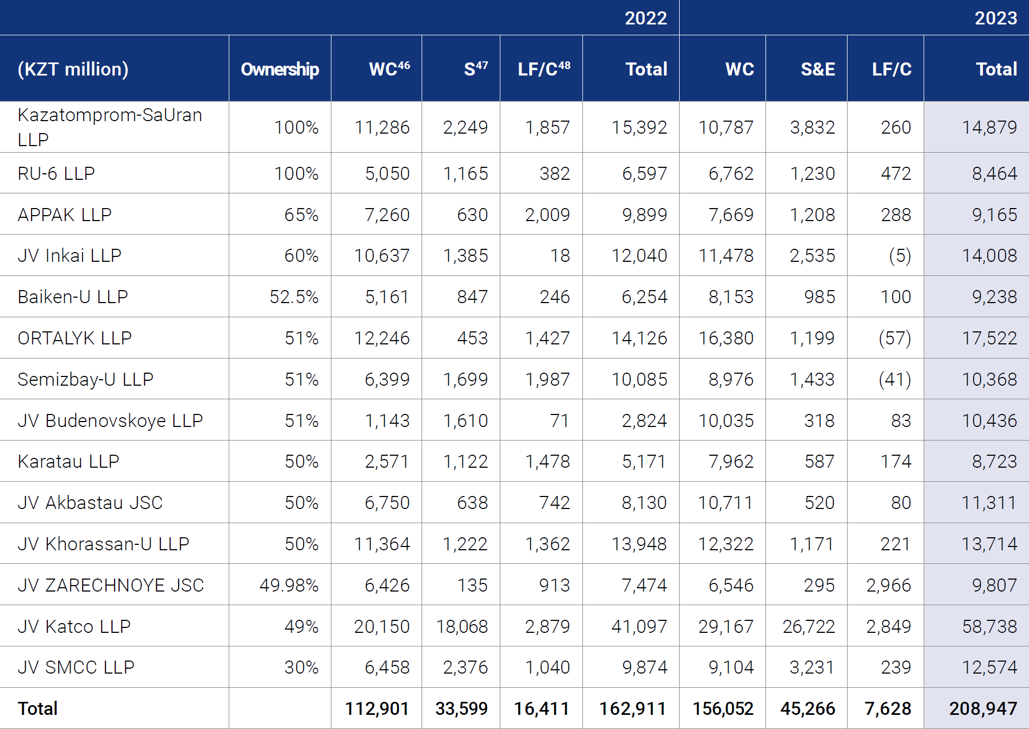This screenshot has width=1029, height=729.
Task: Select the 'Ownership' column header
Action: click(280, 69)
